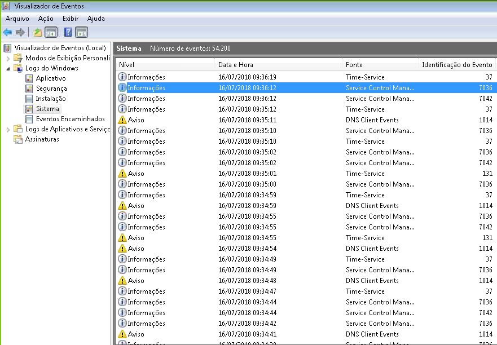Click the Forward arrow toolbar icon
This screenshot has height=345, width=497.
pyautogui.click(x=20, y=32)
